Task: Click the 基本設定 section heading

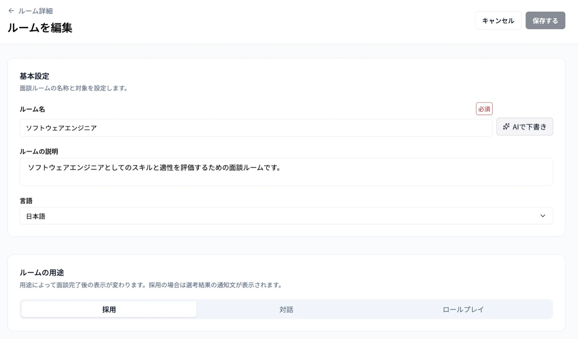Action: pyautogui.click(x=34, y=76)
